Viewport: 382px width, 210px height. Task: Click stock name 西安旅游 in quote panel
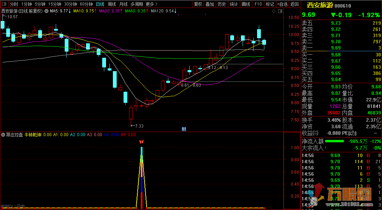coord(320,5)
